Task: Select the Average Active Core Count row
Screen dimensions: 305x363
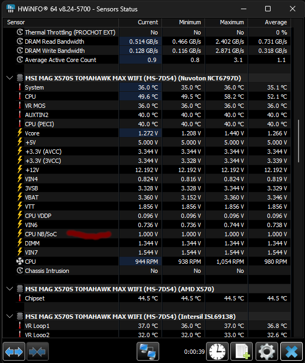Action: point(153,60)
